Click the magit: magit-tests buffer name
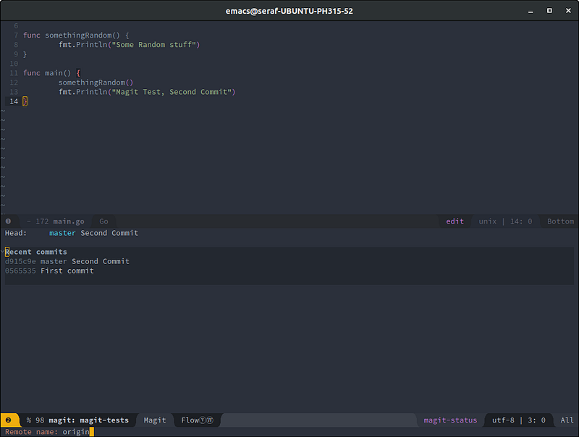The height and width of the screenshot is (437, 579). click(88, 420)
